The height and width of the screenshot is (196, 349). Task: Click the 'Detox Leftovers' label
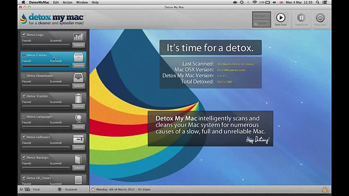[38, 137]
